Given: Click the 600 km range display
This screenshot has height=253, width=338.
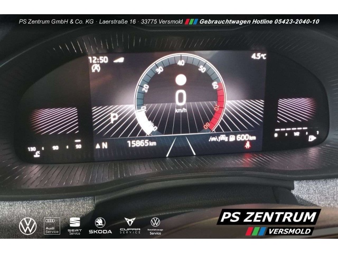Looking at the screenshot, I should (246, 138).
